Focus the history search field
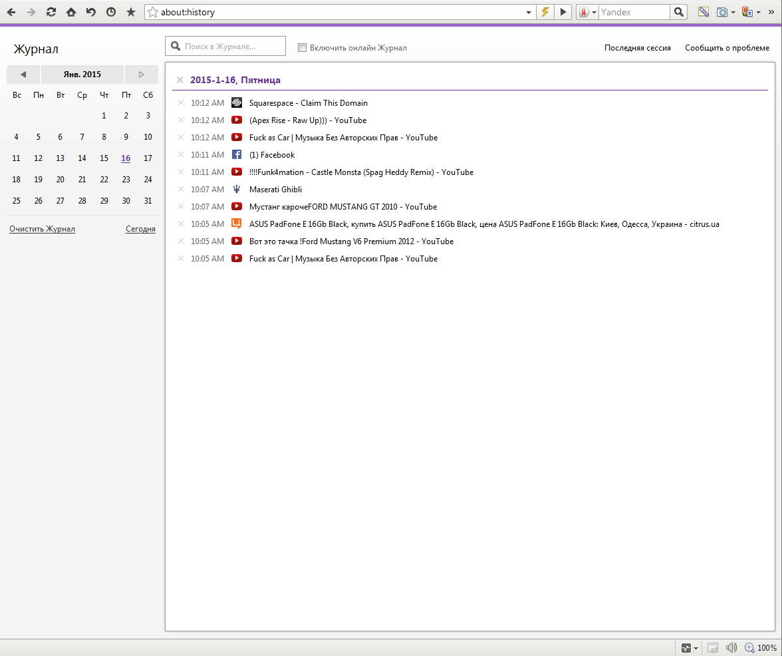This screenshot has width=782, height=656. [225, 46]
